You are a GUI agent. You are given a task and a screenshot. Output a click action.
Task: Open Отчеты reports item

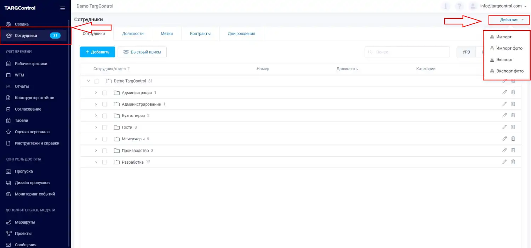tap(22, 86)
